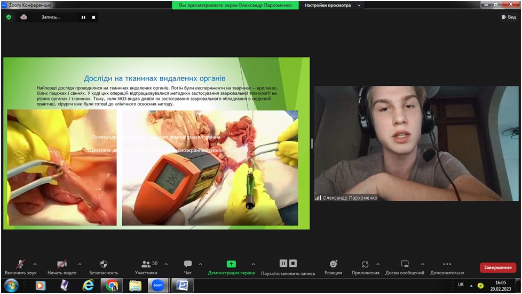The image size is (522, 294).
Task: Click the slide title Досліди на тканинах видалених органів
Action: click(154, 78)
